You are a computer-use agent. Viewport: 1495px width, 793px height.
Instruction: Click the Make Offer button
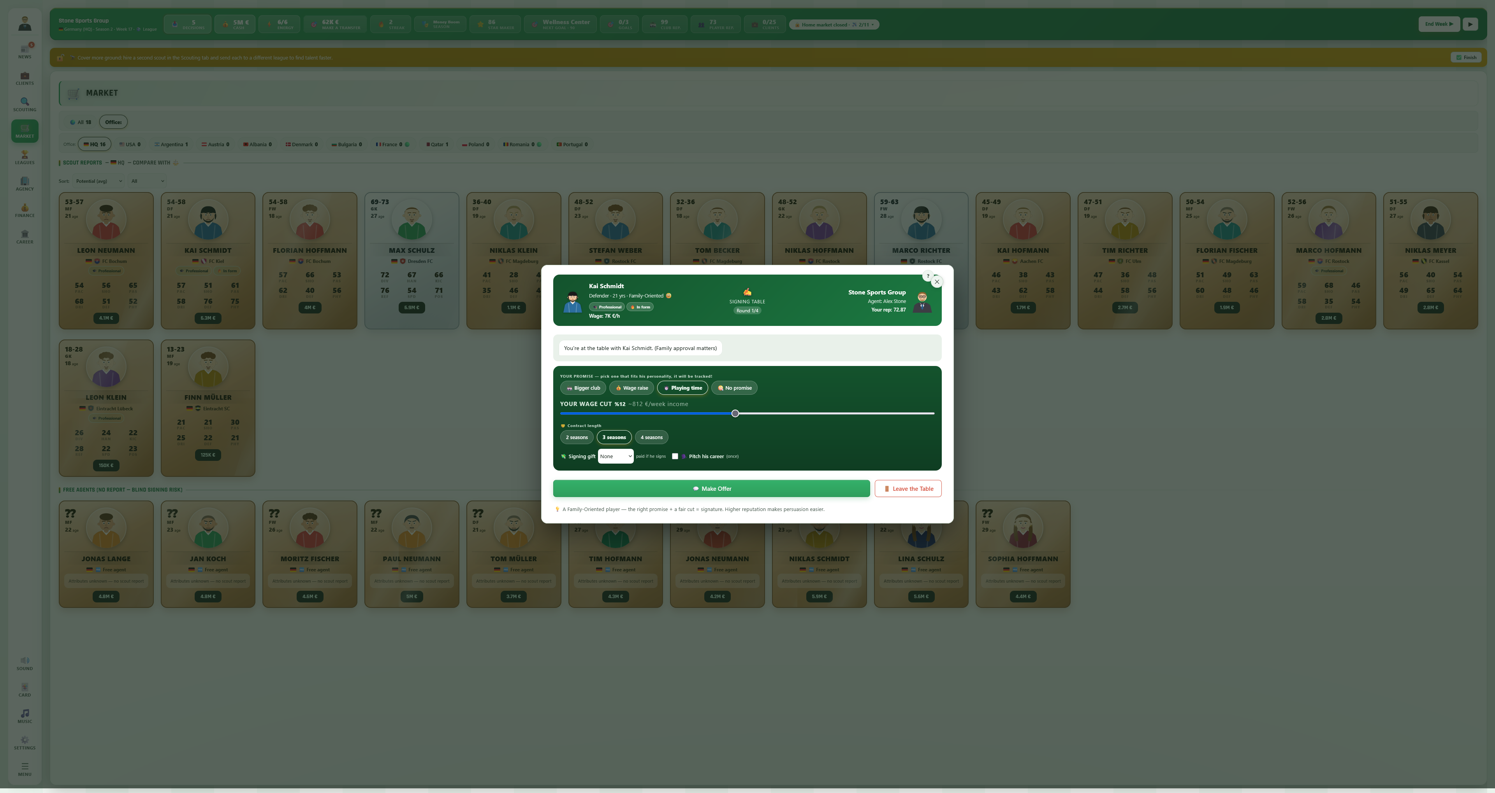click(712, 488)
